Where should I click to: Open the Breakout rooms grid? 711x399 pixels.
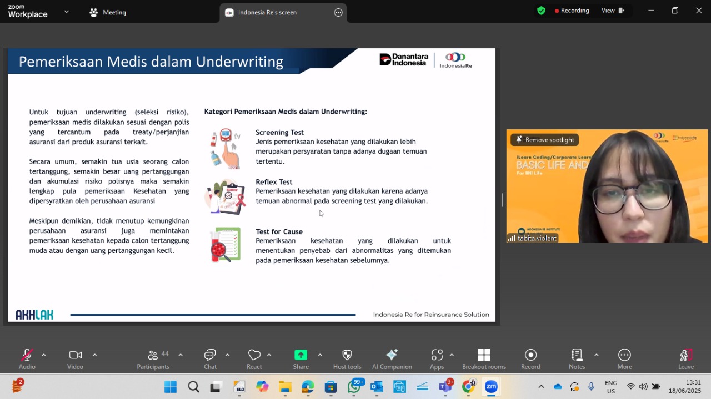pos(484,359)
